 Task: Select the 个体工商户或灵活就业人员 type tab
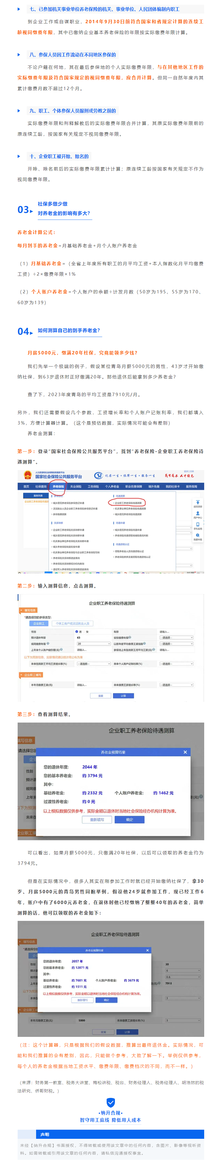(x=72, y=623)
